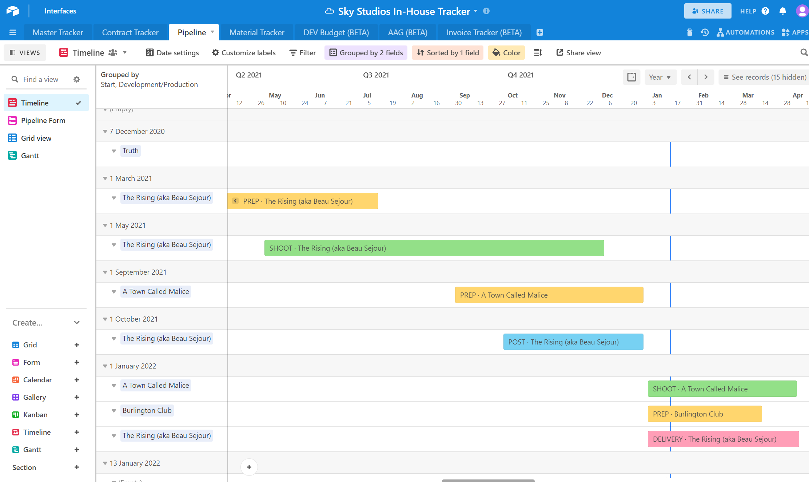The height and width of the screenshot is (482, 809).
Task: Open the Filter options
Action: click(303, 53)
